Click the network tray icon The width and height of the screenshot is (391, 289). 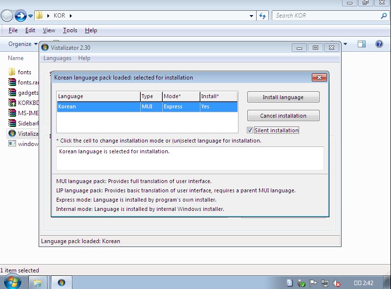tap(325, 283)
